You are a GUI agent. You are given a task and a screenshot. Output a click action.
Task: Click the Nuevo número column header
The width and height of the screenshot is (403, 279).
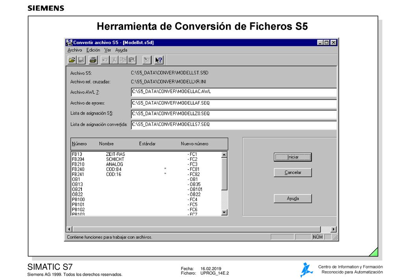[194, 144]
